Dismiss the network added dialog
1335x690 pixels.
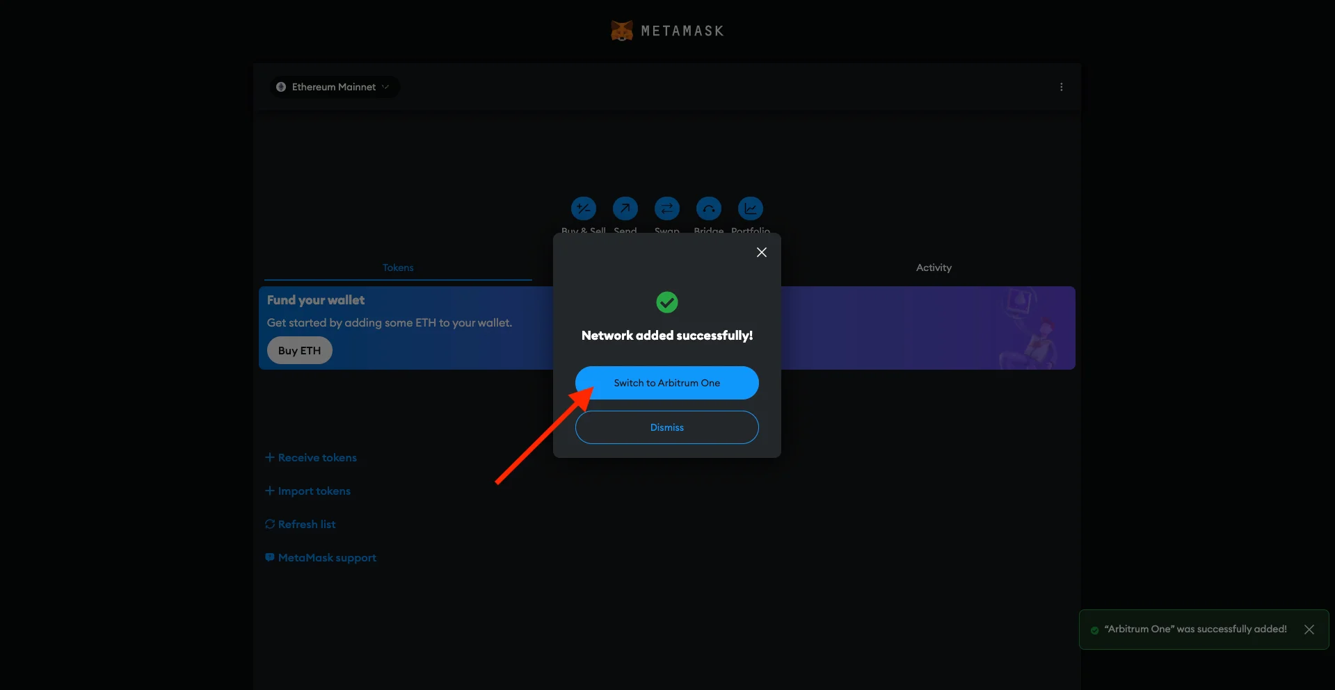click(667, 427)
